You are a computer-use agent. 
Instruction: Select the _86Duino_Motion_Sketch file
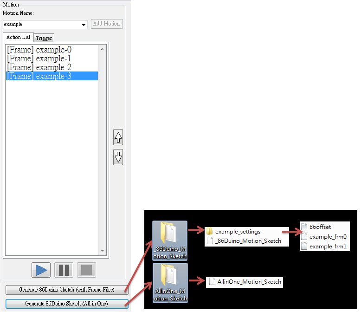tap(244, 241)
